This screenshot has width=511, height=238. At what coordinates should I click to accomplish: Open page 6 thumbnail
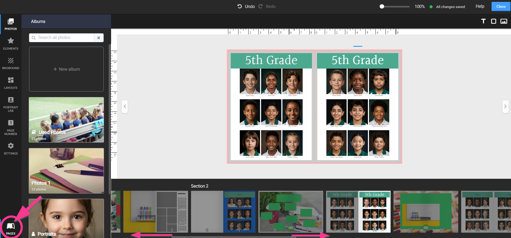click(x=207, y=212)
